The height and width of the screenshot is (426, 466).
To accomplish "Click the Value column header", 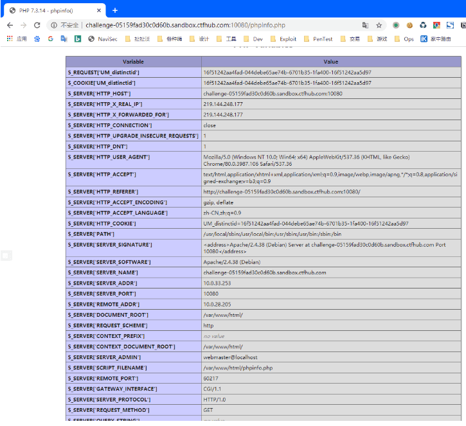I will pos(331,62).
